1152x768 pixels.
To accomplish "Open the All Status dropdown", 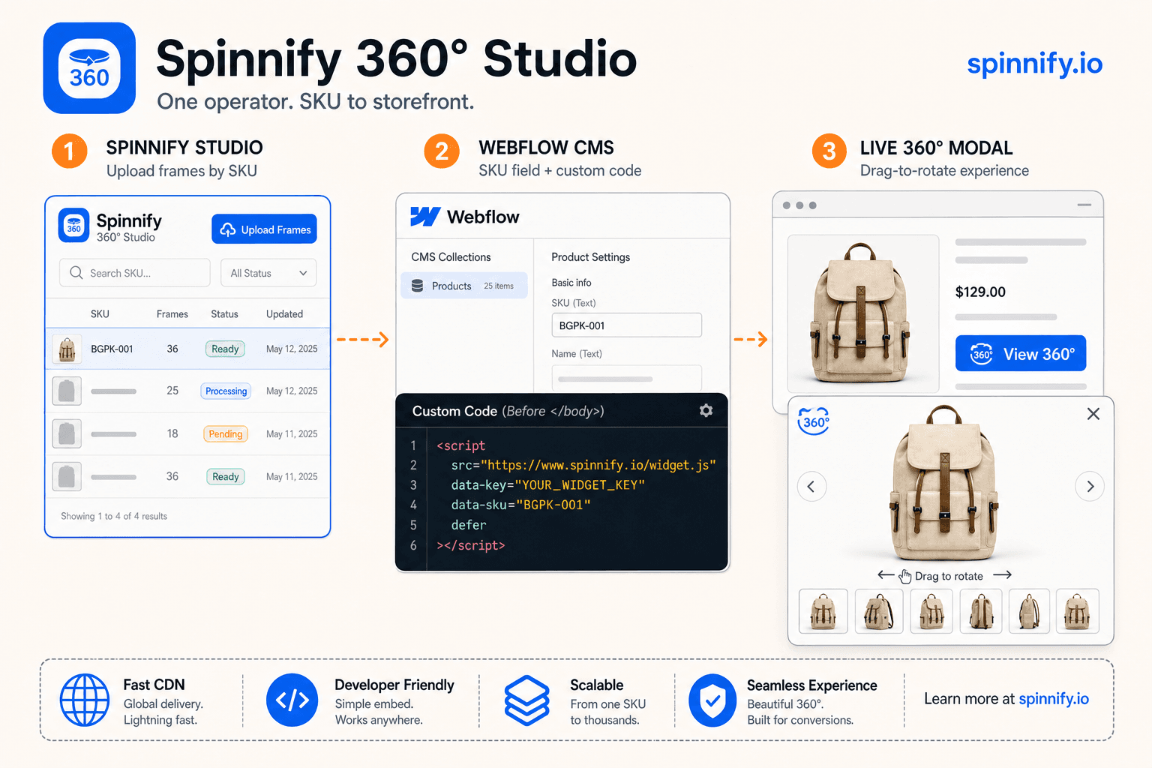I will coord(268,273).
